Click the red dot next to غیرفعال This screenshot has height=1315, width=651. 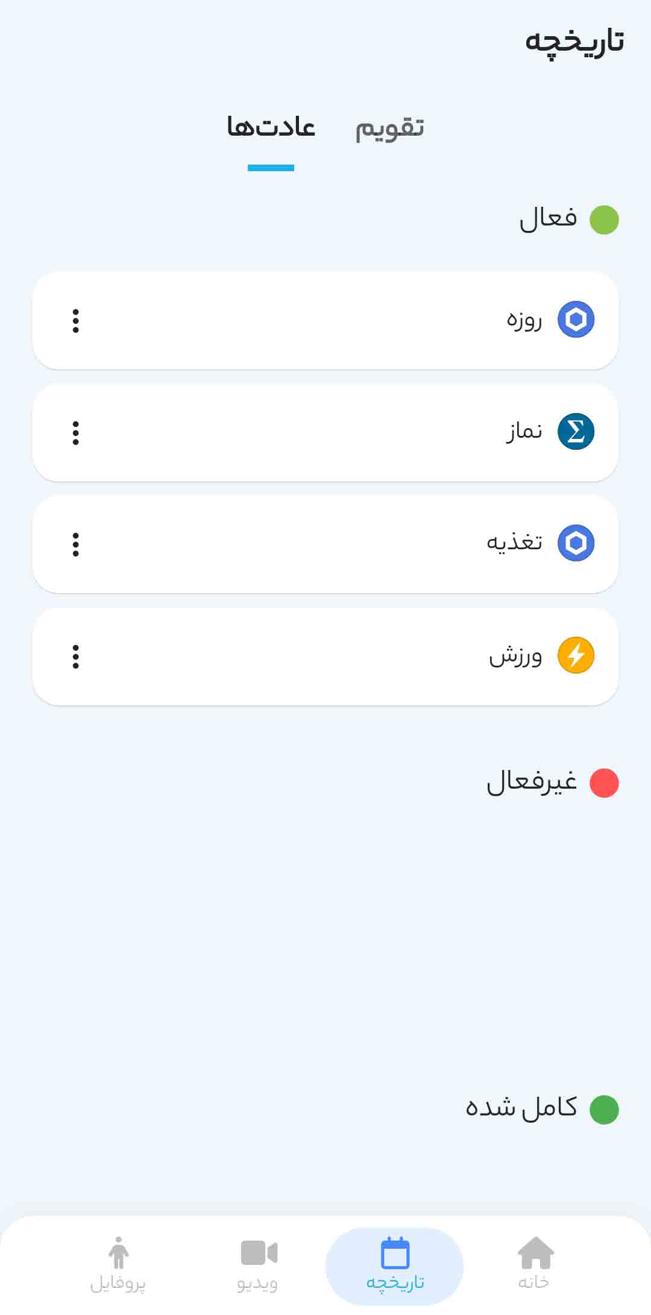[x=604, y=783]
